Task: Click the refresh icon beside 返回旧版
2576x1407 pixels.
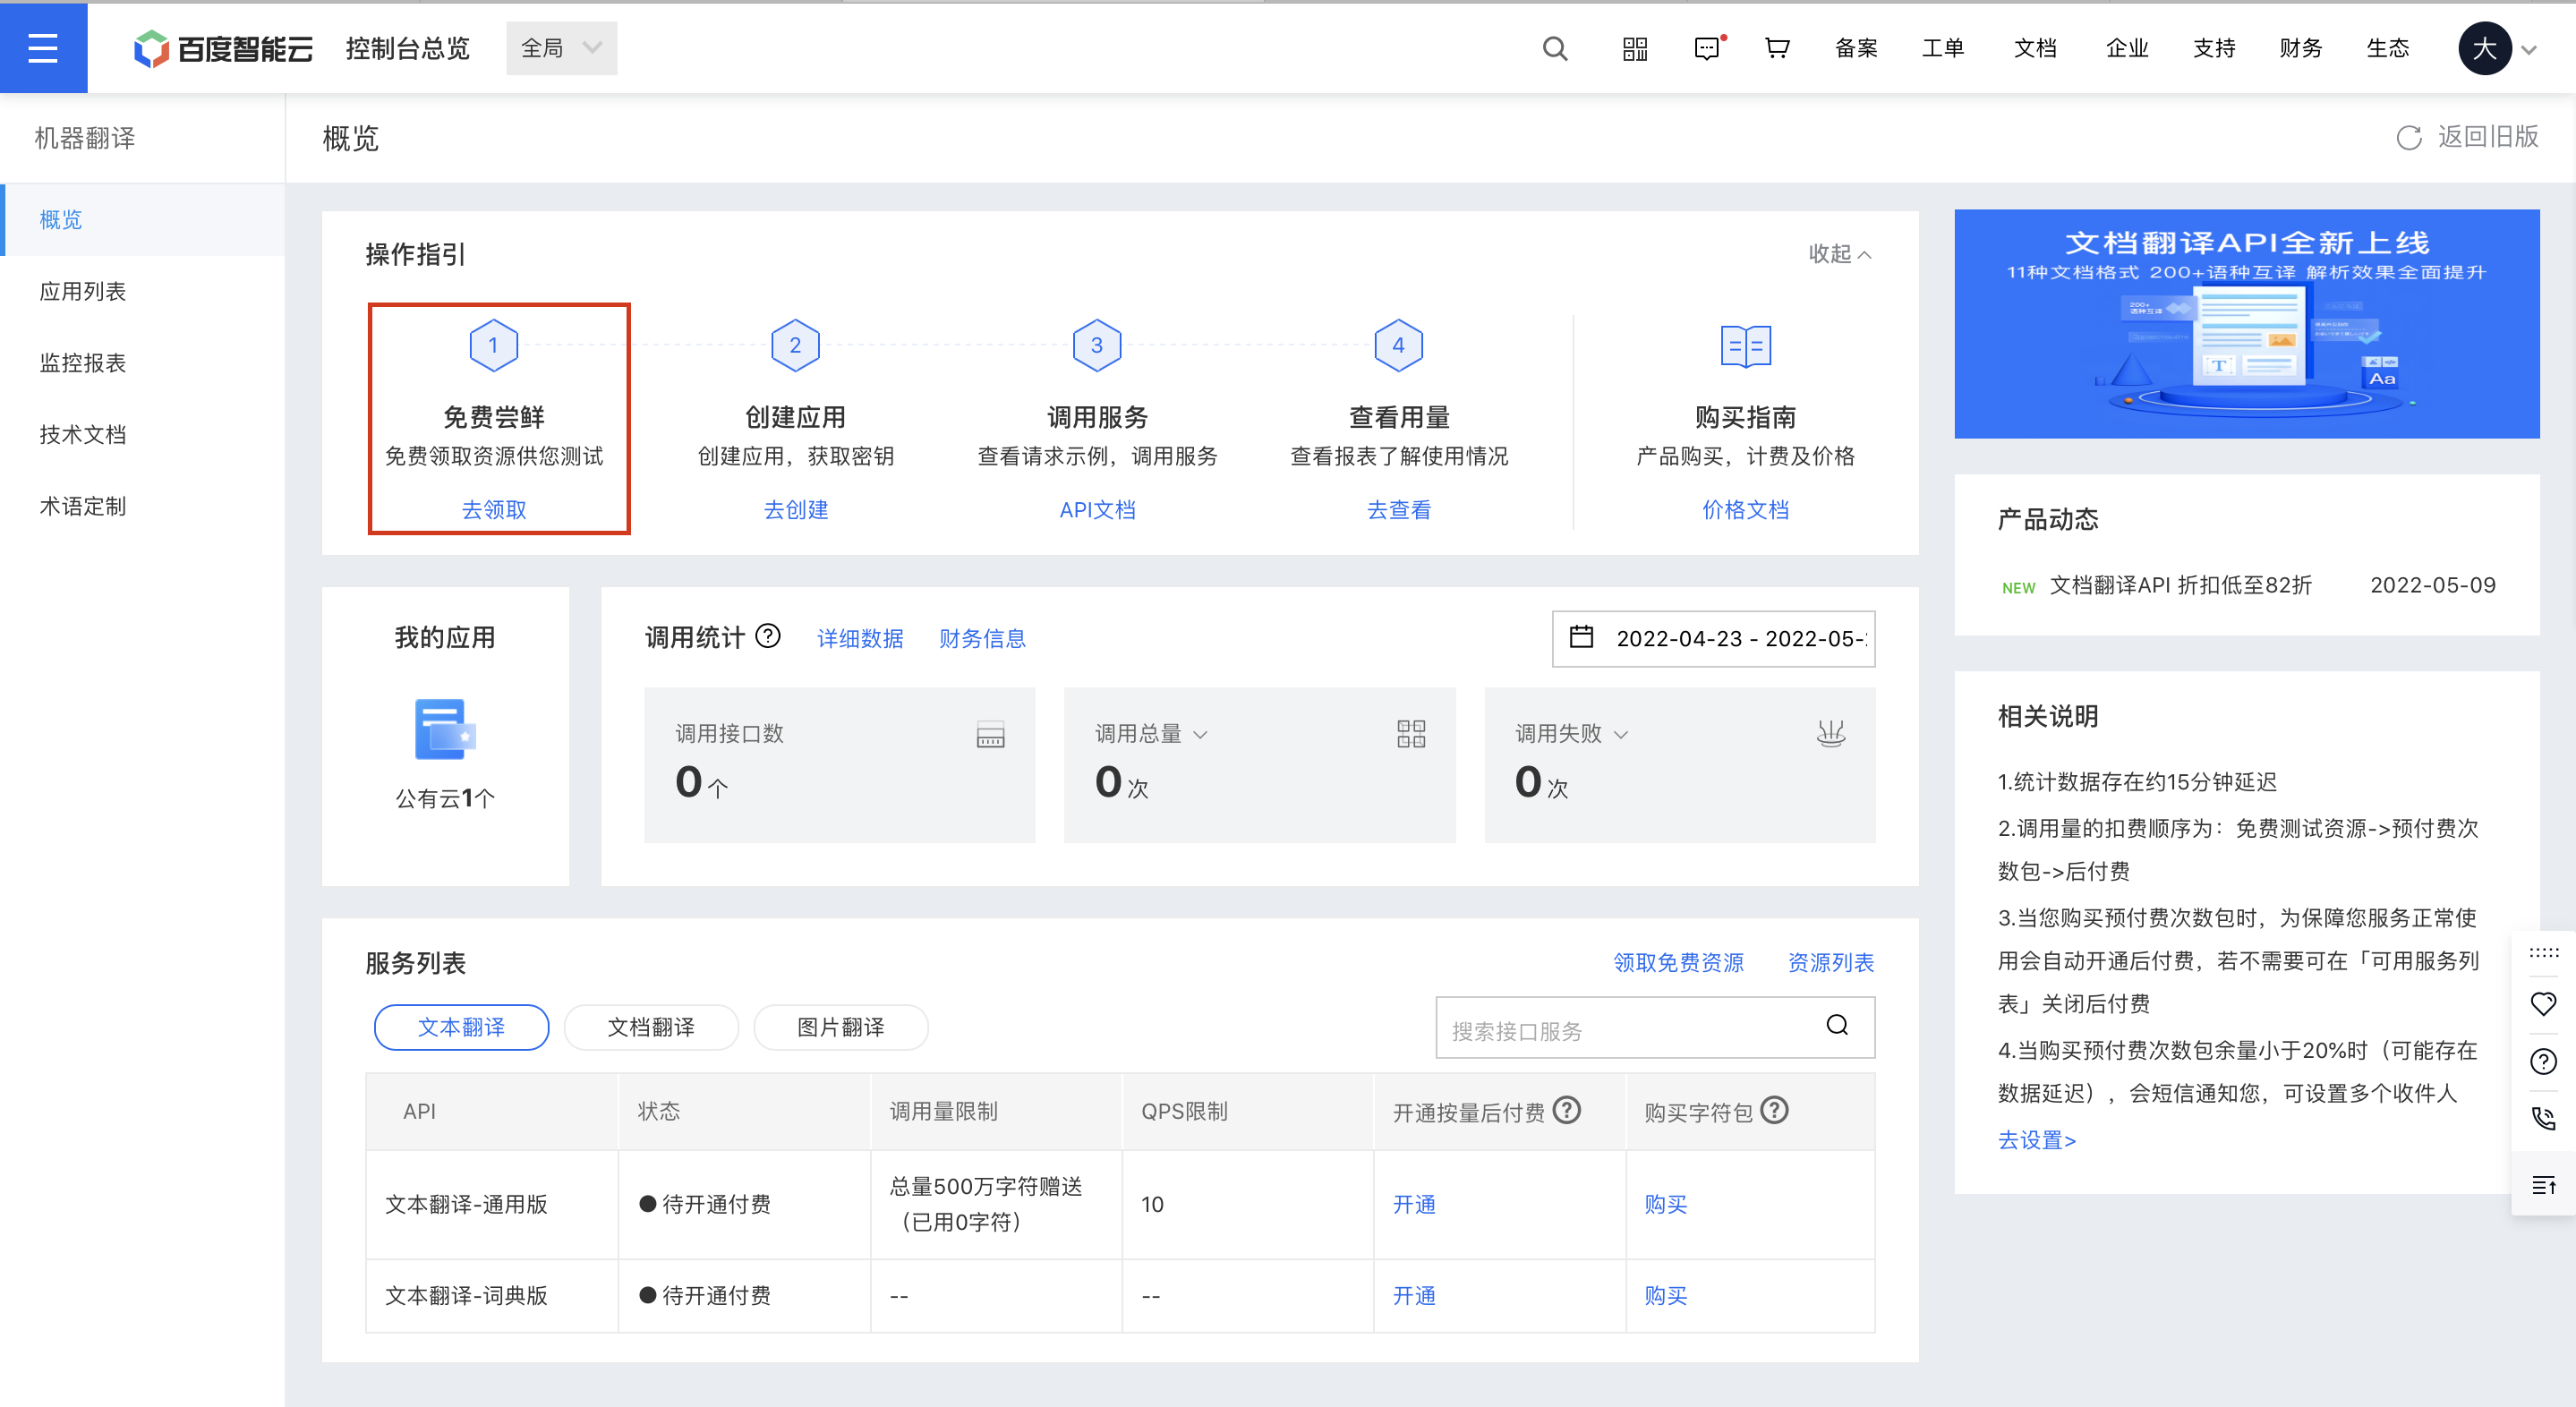Action: [x=2409, y=137]
